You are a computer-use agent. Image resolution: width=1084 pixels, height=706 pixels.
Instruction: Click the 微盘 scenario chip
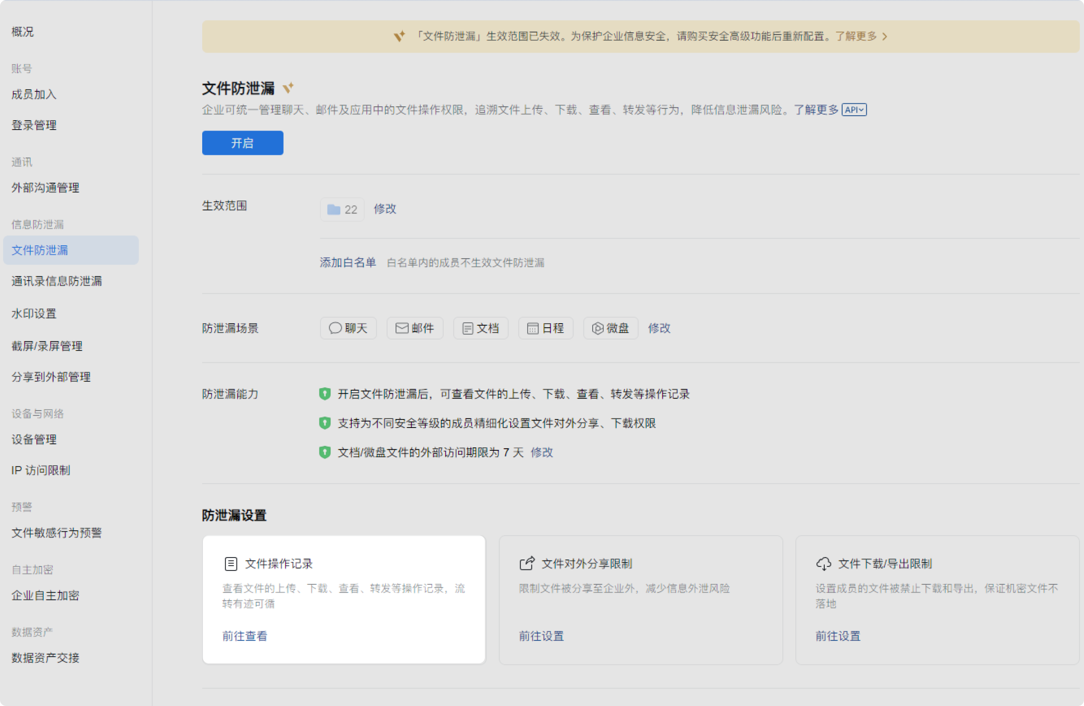611,328
